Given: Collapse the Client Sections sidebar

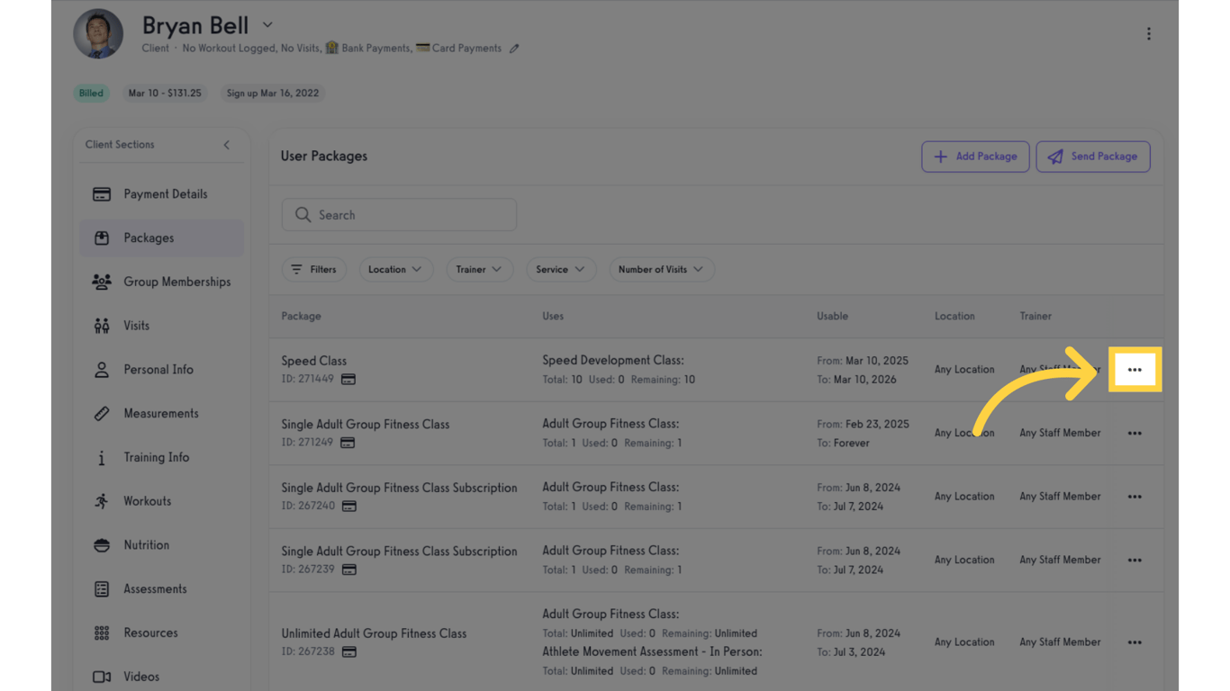Looking at the screenshot, I should pyautogui.click(x=226, y=145).
